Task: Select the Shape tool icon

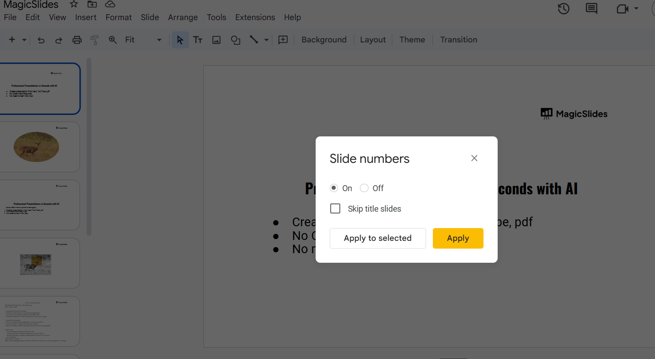Action: pyautogui.click(x=235, y=40)
